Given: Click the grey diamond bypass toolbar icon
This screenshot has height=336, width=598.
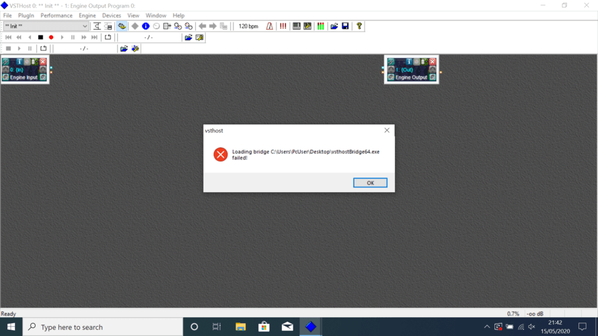Looking at the screenshot, I should (135, 26).
